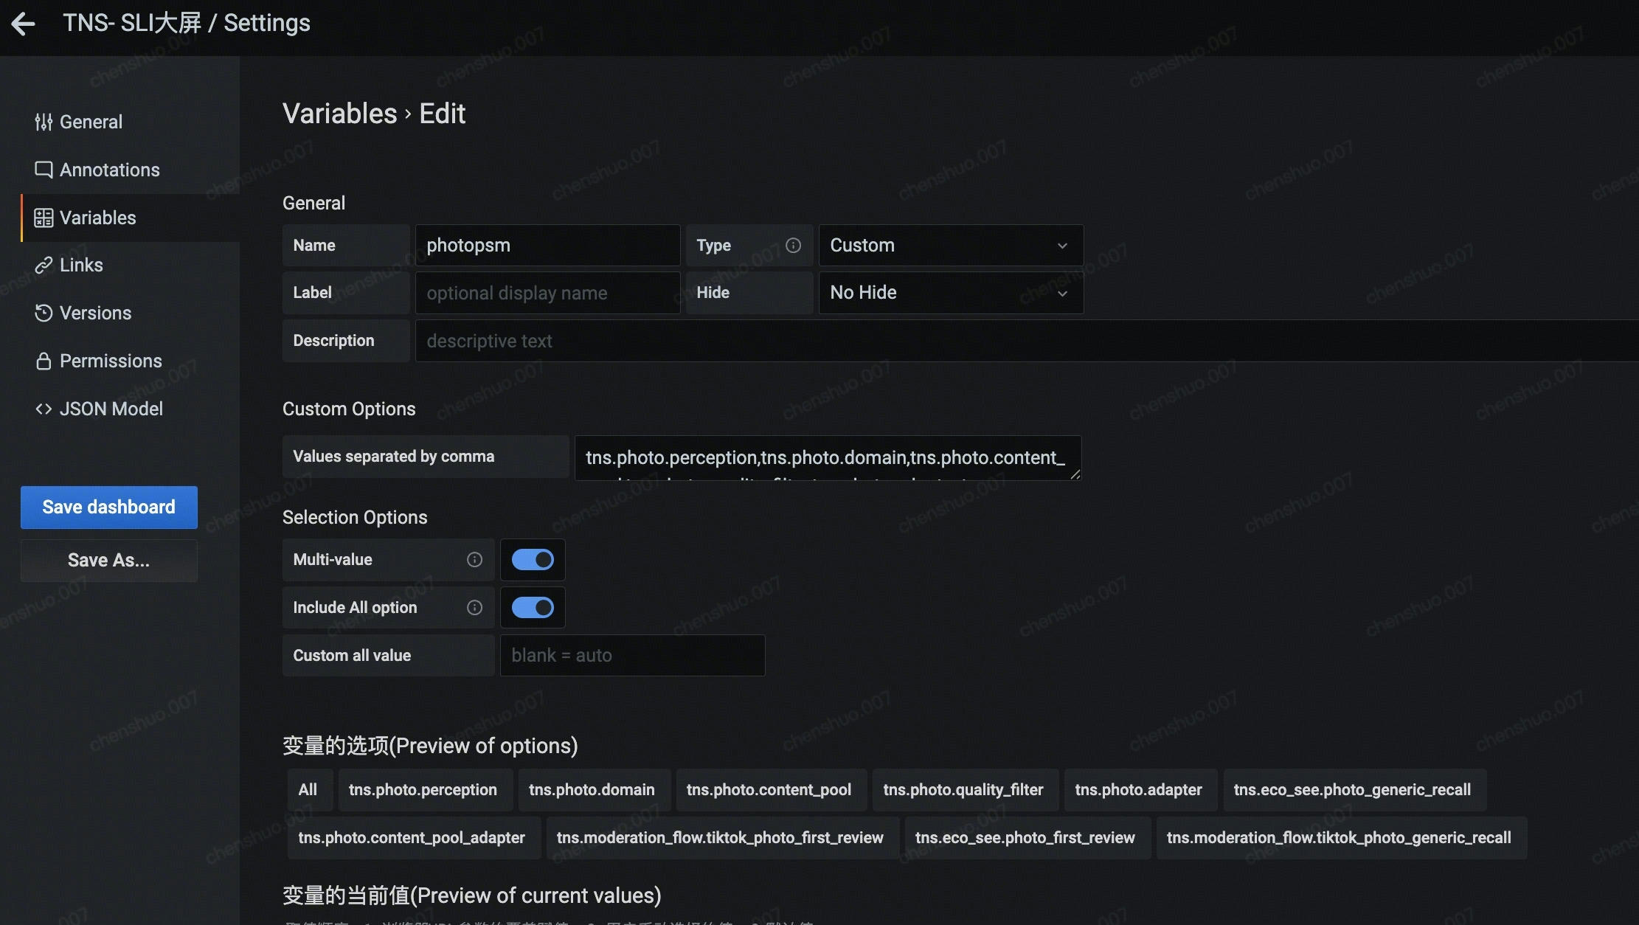The width and height of the screenshot is (1639, 925).
Task: Click the Annotations comment icon
Action: pos(44,170)
